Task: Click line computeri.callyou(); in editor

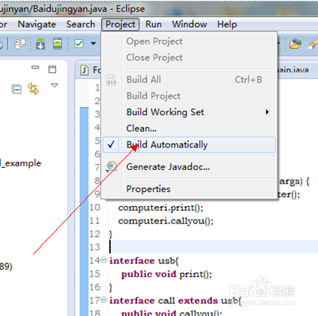Action: 166,221
